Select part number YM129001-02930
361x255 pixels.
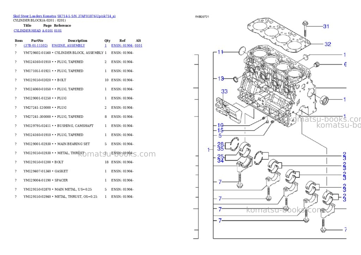(x=37, y=144)
